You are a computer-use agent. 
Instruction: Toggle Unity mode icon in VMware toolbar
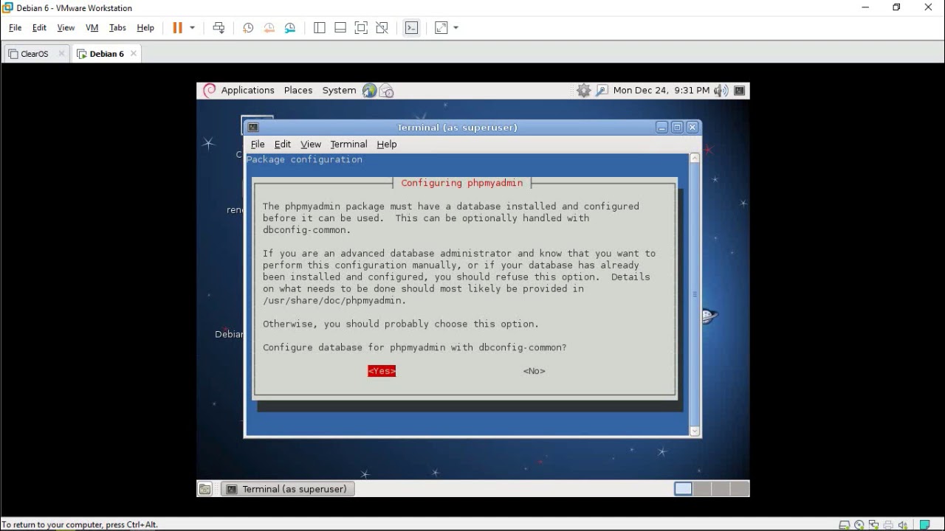click(382, 28)
